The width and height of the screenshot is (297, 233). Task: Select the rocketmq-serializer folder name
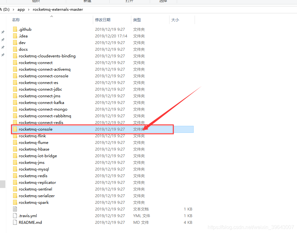pyautogui.click(x=37, y=196)
